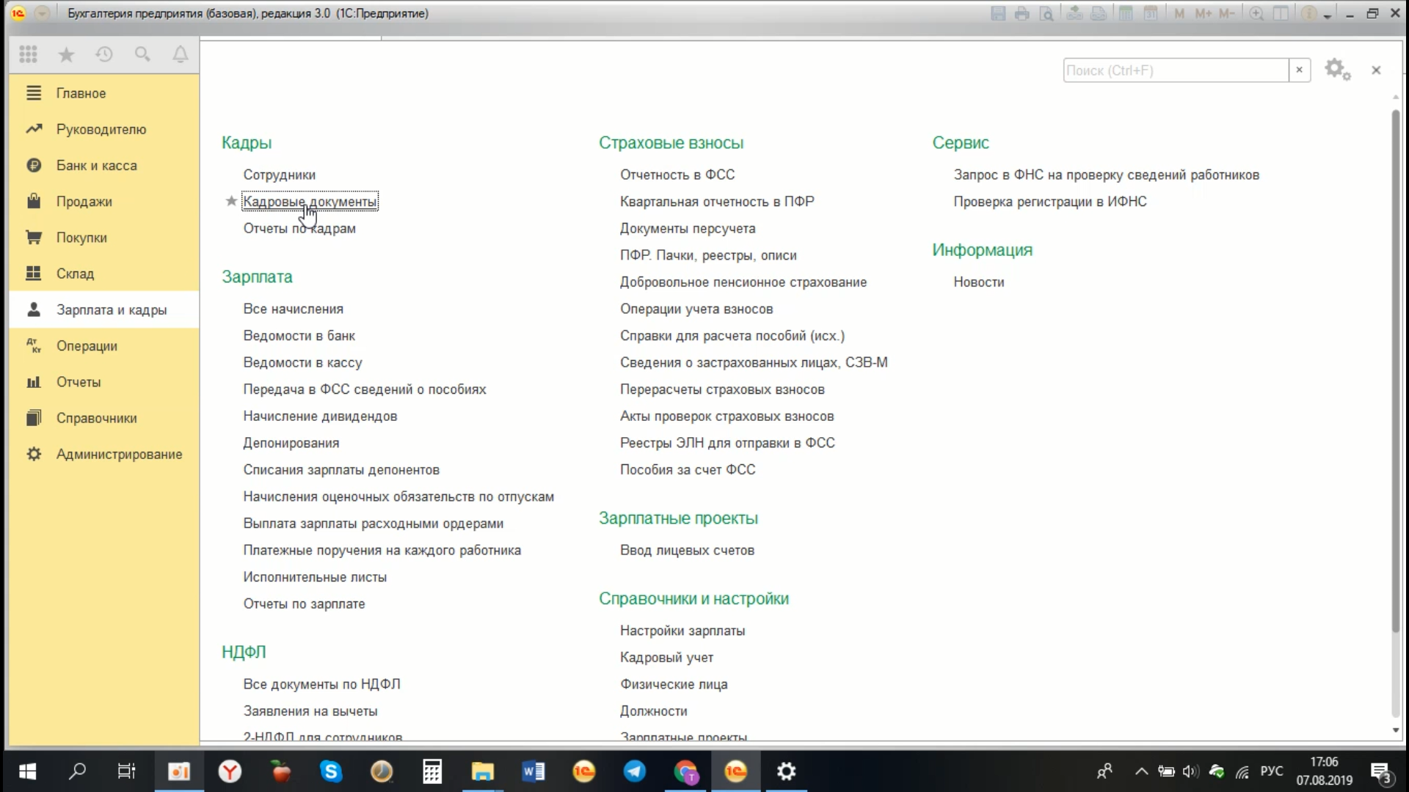Toggle favorite star beside Кадровые документы
The height and width of the screenshot is (792, 1409).
pyautogui.click(x=231, y=201)
